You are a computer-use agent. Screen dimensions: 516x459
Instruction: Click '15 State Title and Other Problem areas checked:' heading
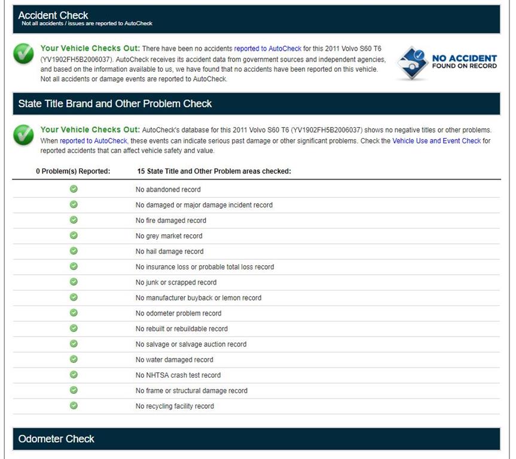(x=214, y=172)
